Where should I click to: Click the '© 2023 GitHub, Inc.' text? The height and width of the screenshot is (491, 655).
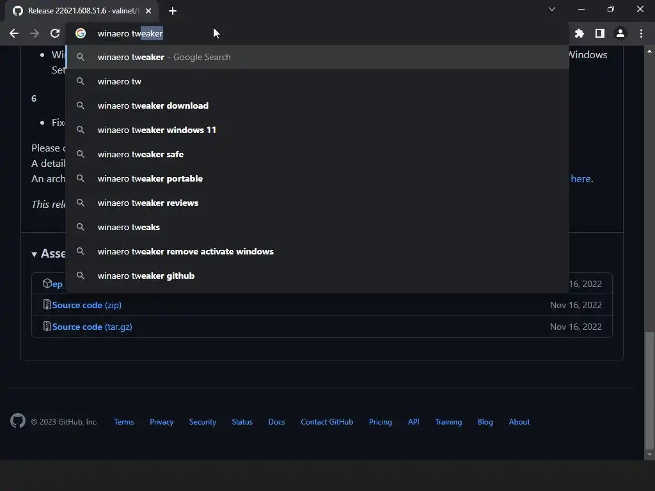[x=65, y=422]
